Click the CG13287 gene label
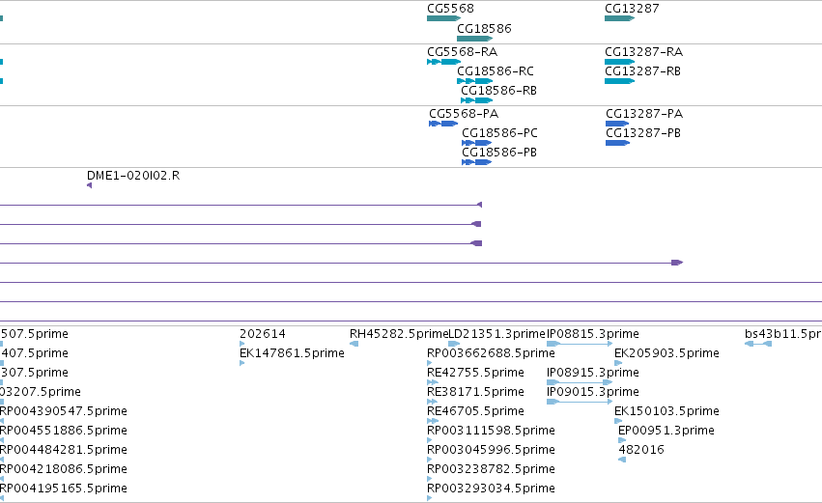The height and width of the screenshot is (503, 822). (x=632, y=9)
